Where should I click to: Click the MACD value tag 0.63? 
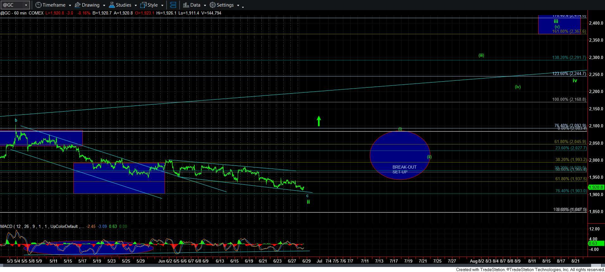[x=596, y=243]
